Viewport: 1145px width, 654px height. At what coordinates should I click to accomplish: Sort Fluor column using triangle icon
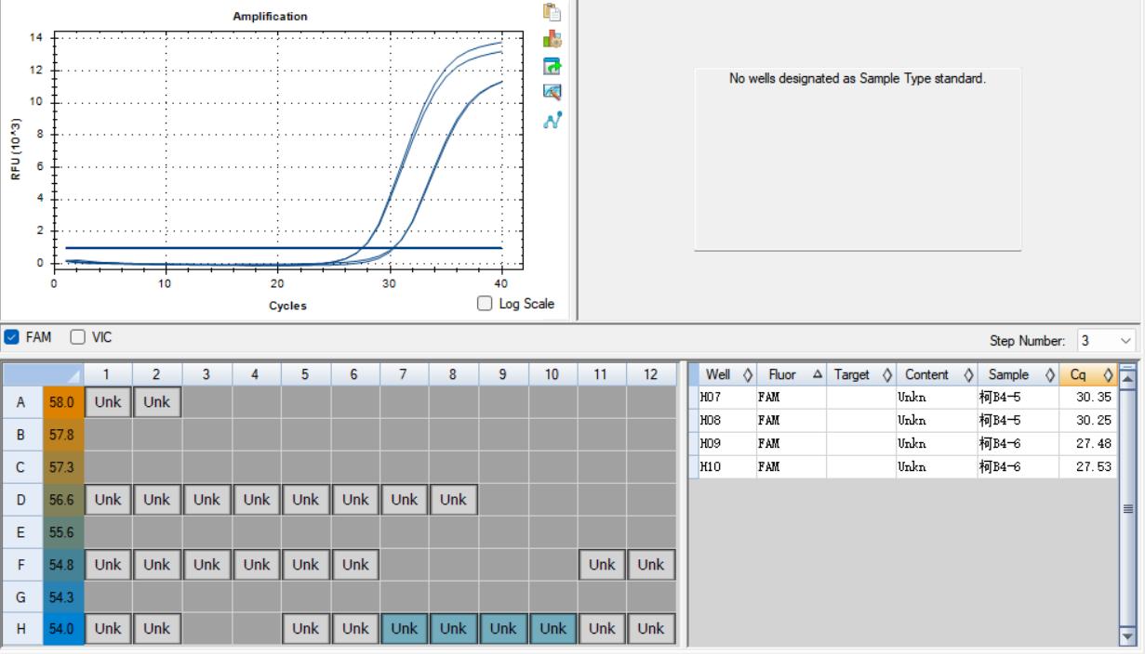click(x=818, y=374)
